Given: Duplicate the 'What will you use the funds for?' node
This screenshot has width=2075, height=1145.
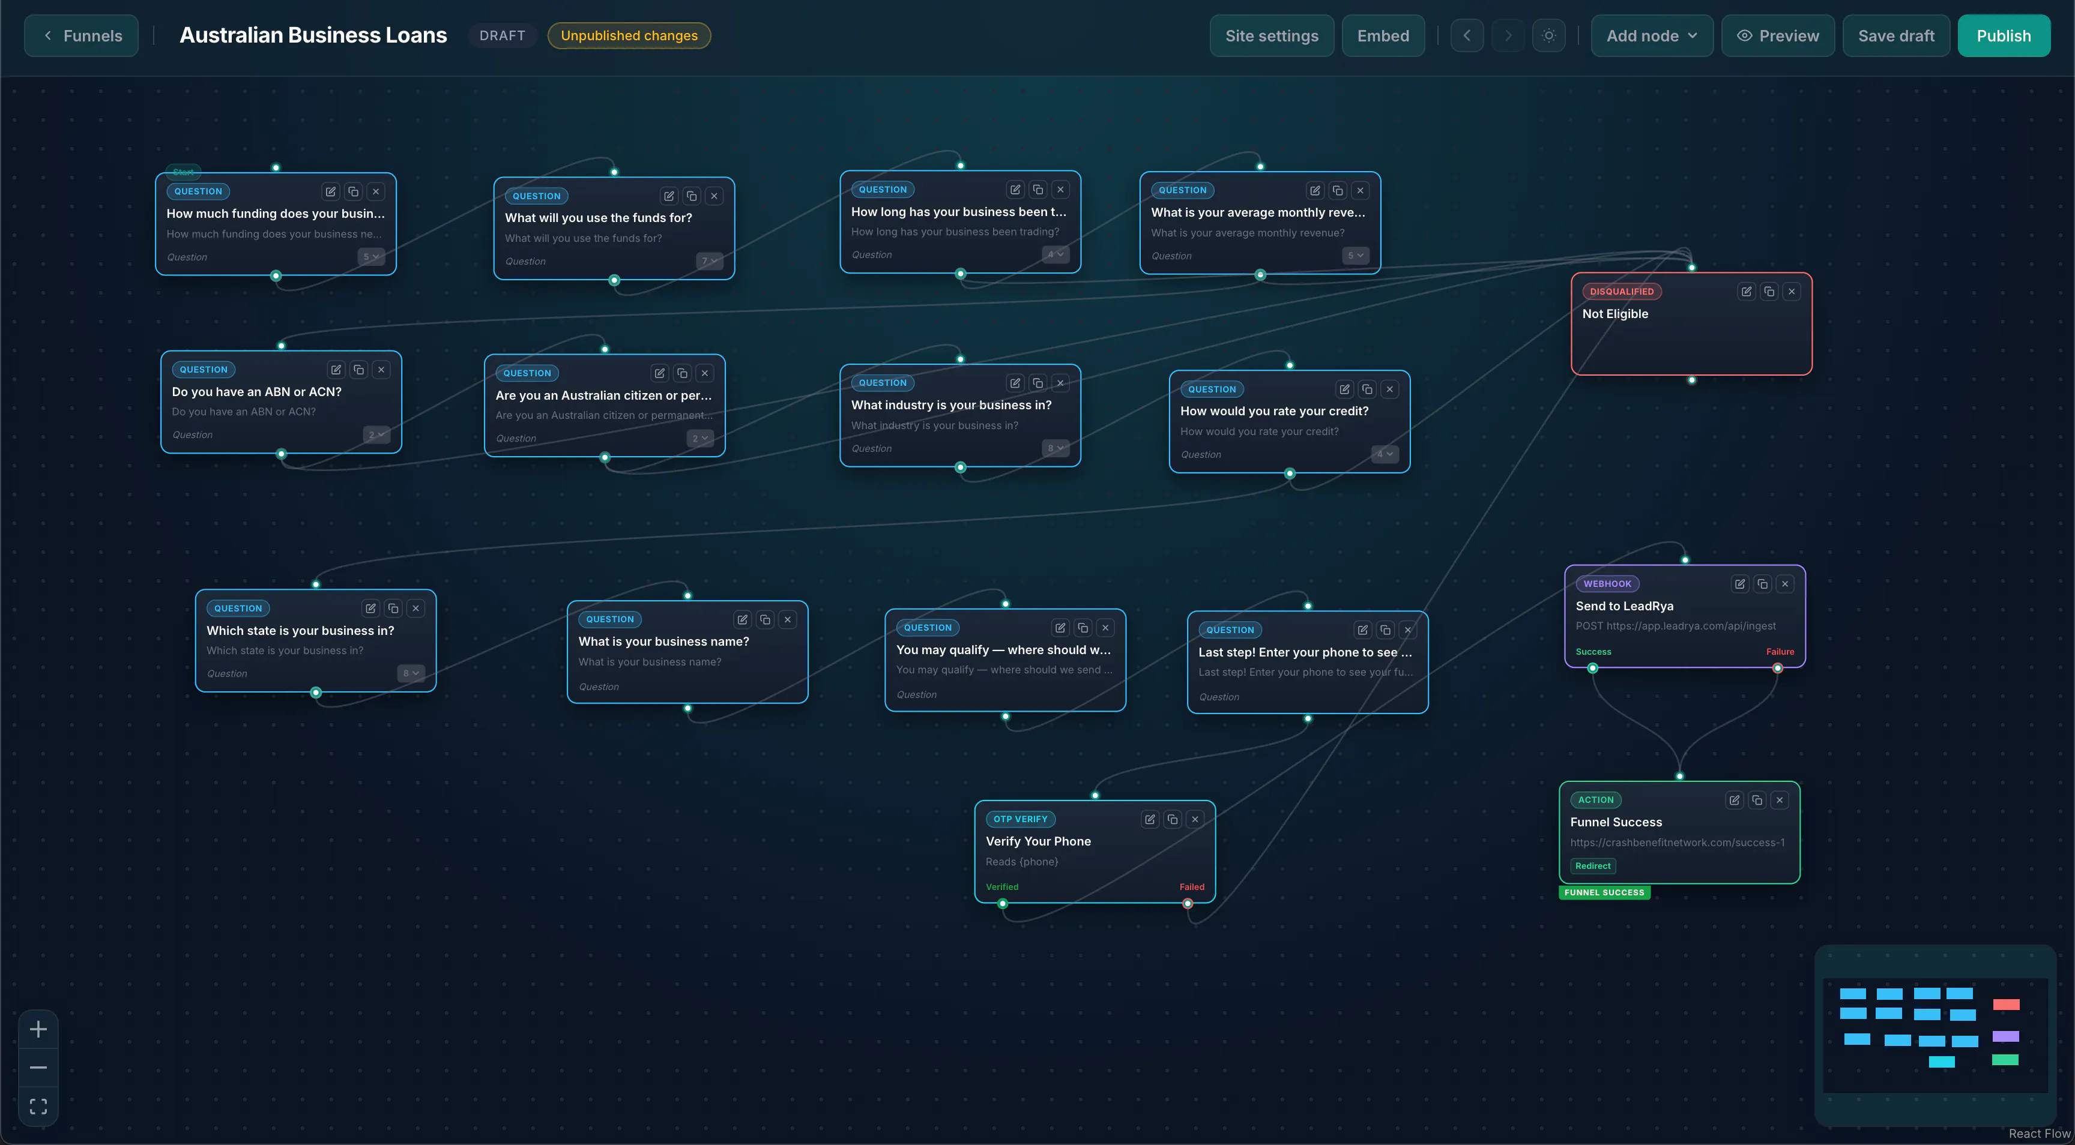Looking at the screenshot, I should [691, 196].
